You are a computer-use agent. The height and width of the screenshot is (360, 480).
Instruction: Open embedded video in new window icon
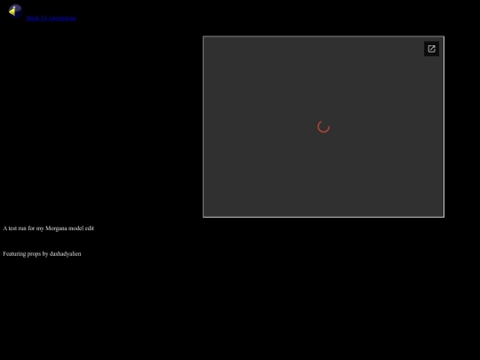[x=431, y=49]
